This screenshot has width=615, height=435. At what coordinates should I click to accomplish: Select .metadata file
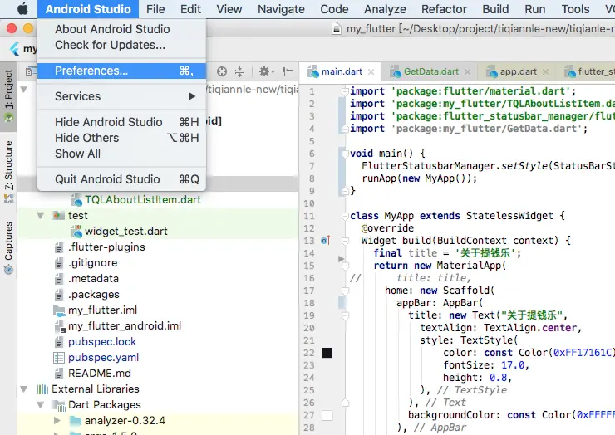(93, 279)
